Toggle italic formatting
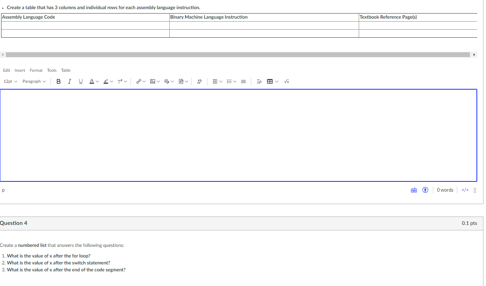Viewport: 486px width, 286px height. point(69,81)
